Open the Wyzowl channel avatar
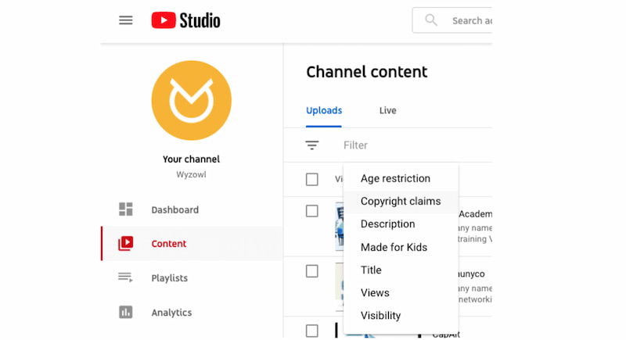Screen dimensions: 626x340 click(191, 101)
